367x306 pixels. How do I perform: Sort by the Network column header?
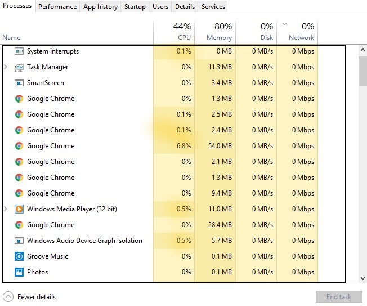click(297, 32)
